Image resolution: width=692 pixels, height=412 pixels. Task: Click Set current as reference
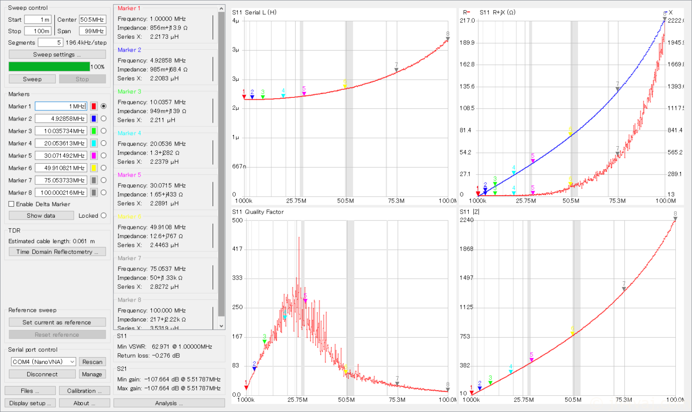(57, 322)
